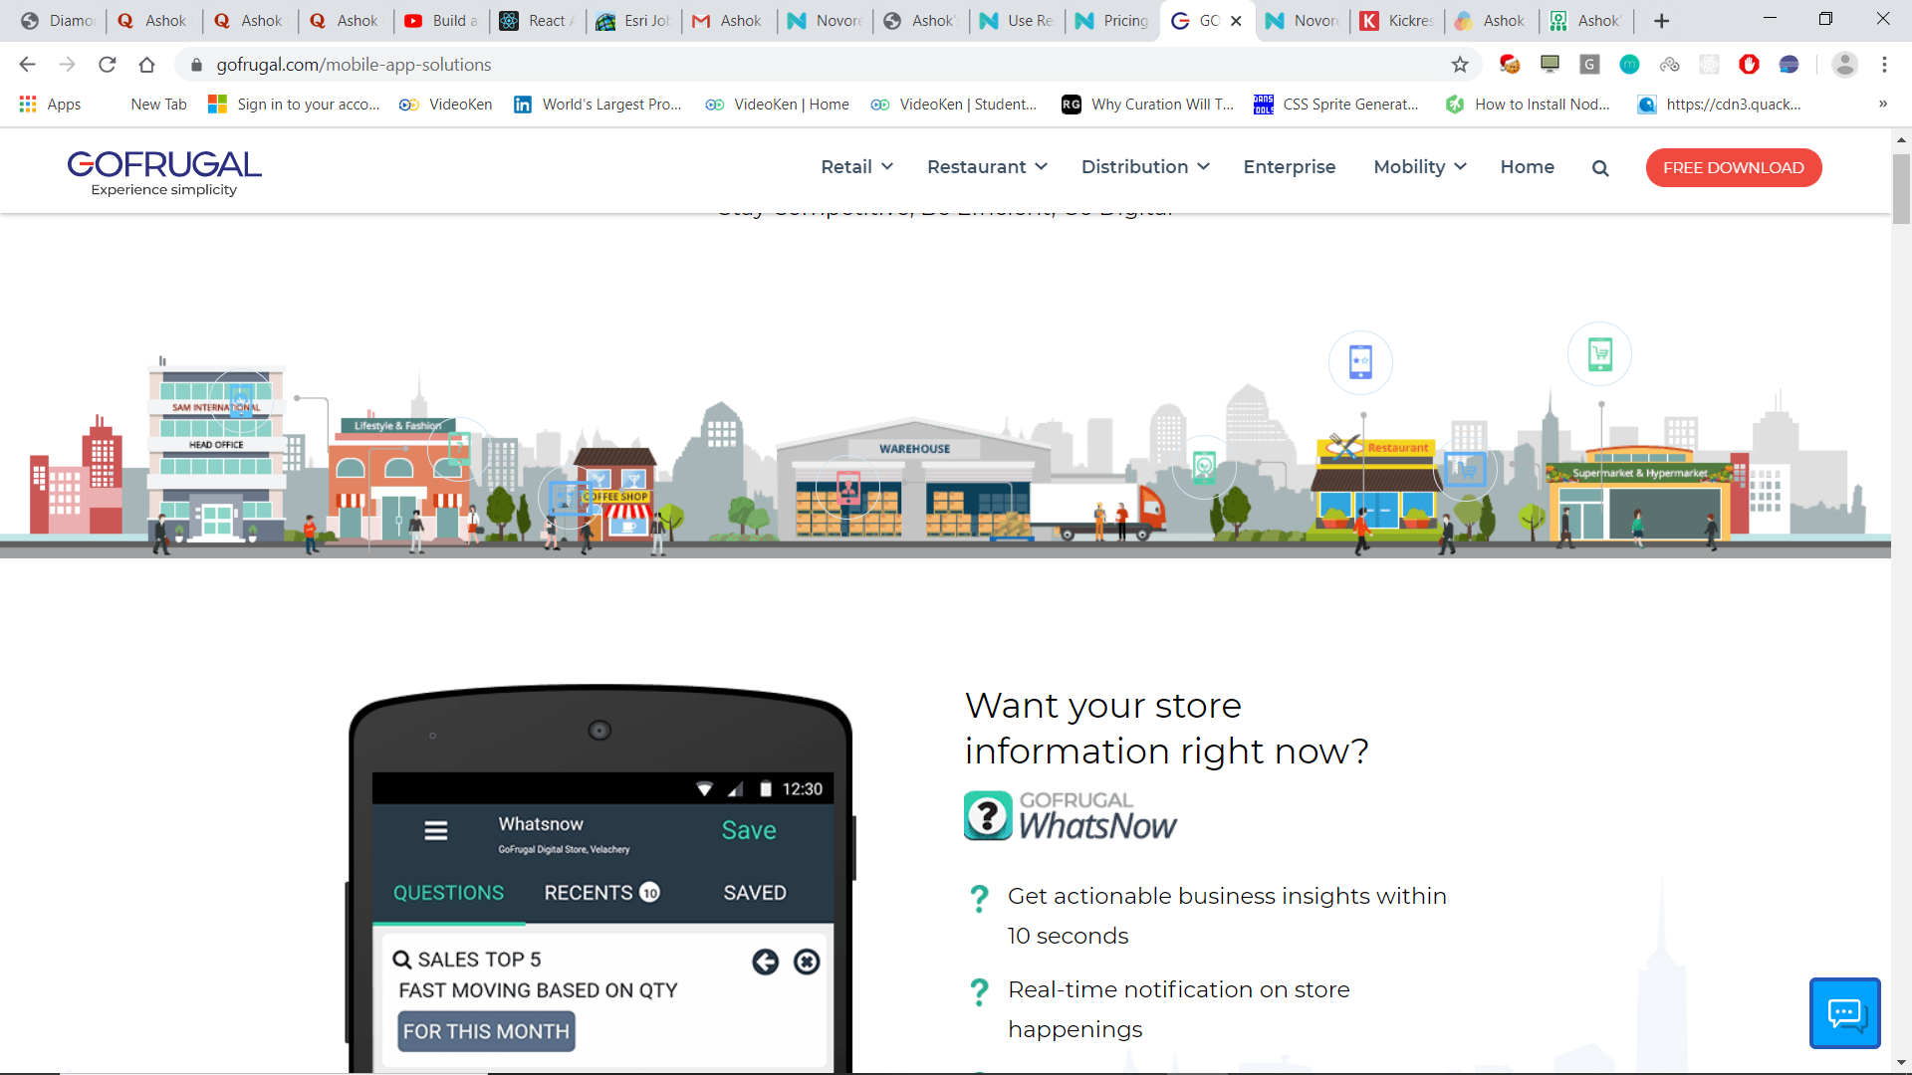Open the Home nav item

(x=1527, y=167)
